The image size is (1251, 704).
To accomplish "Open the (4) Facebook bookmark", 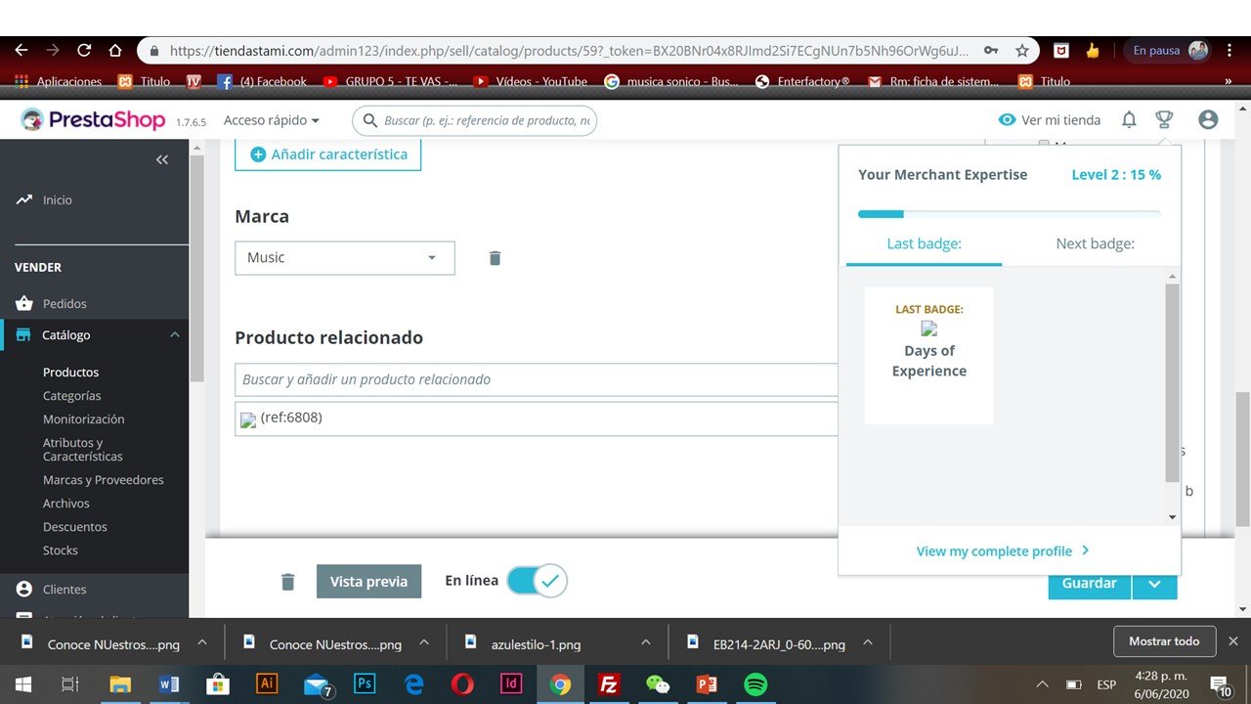I will [262, 82].
